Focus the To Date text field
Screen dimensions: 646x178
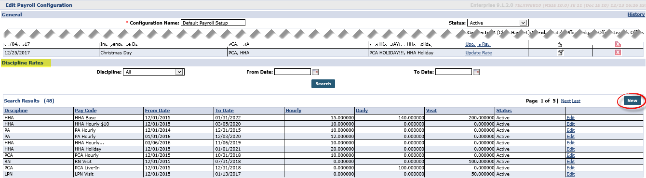(x=453, y=72)
